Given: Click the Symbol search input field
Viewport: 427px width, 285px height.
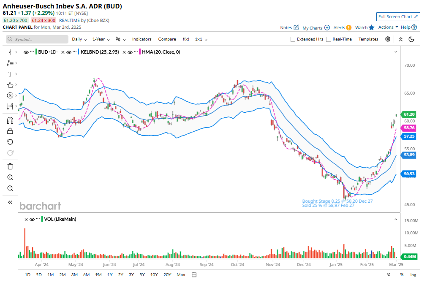Looking at the screenshot, I should (37, 39).
